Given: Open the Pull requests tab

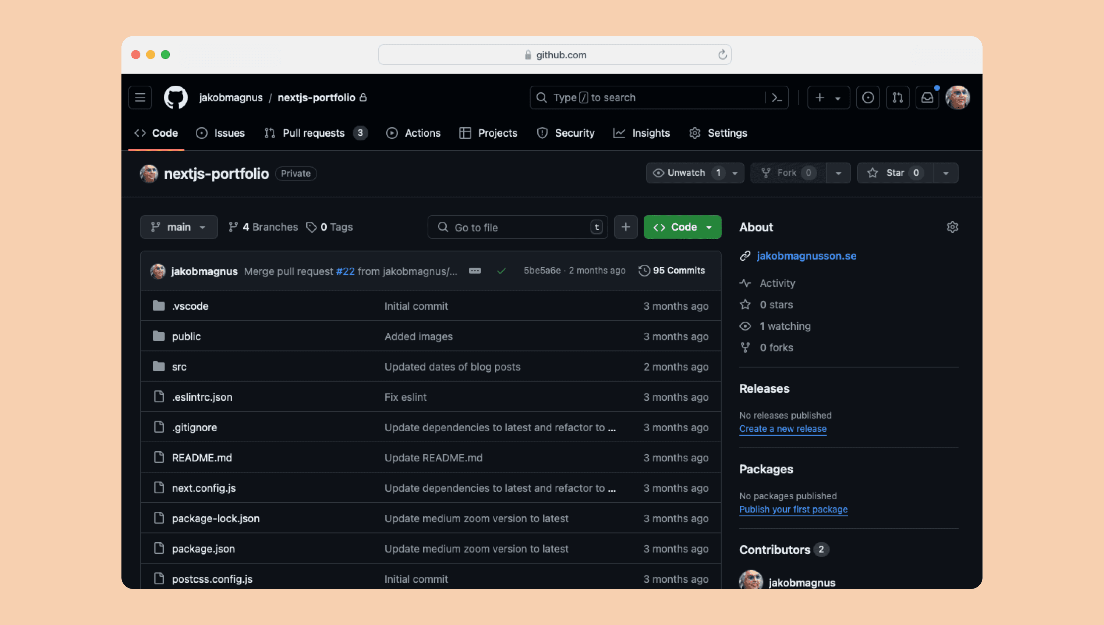Looking at the screenshot, I should coord(316,133).
